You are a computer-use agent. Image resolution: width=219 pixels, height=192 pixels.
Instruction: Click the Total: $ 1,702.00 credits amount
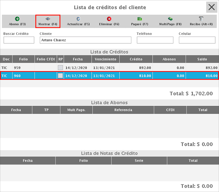191,94
